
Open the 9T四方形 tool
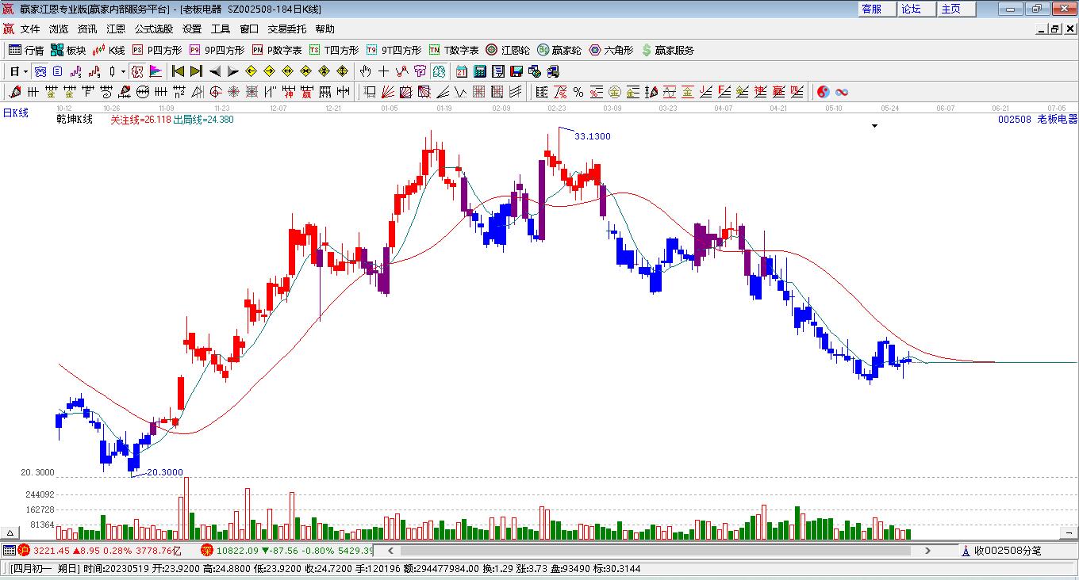pos(394,50)
